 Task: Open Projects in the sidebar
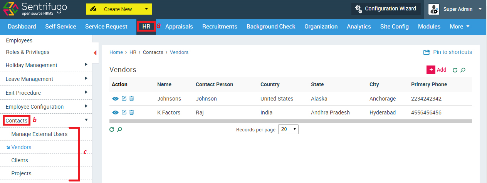[21, 173]
